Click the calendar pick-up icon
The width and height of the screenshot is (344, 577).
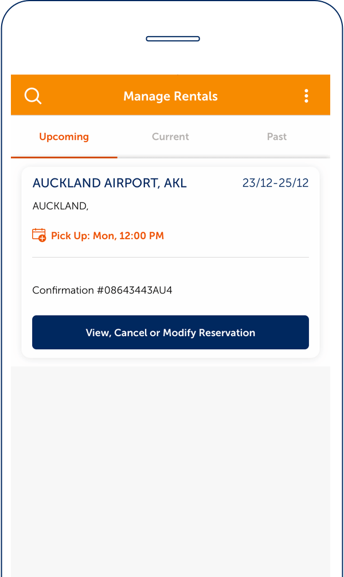tap(39, 235)
